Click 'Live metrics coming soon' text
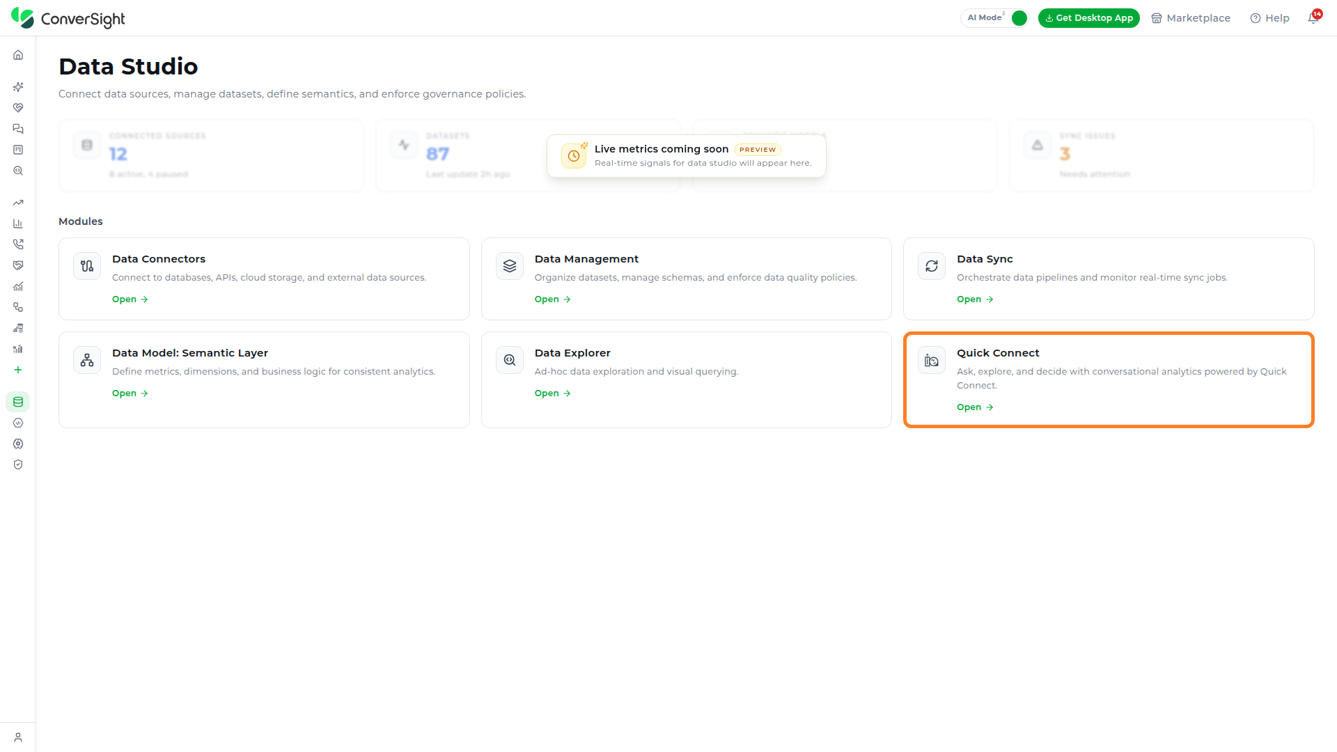 [x=662, y=149]
